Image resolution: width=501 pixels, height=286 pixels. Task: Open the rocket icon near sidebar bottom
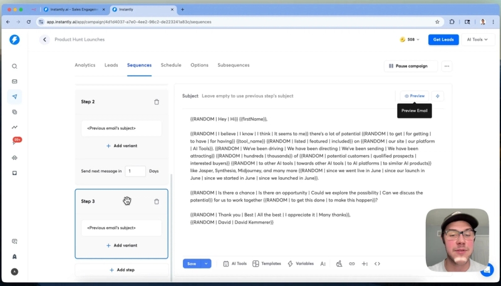pos(14,257)
